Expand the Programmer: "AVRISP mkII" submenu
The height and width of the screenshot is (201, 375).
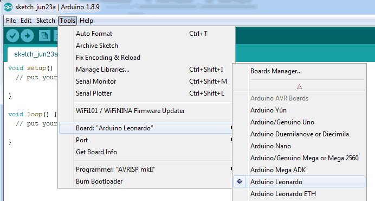[x=146, y=169]
